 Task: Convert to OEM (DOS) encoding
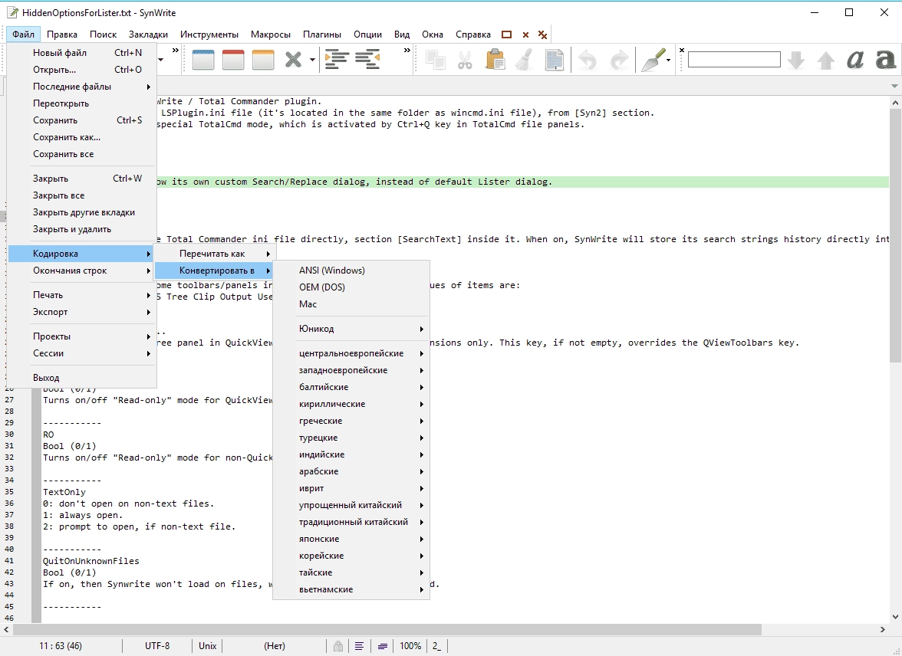pyautogui.click(x=351, y=287)
